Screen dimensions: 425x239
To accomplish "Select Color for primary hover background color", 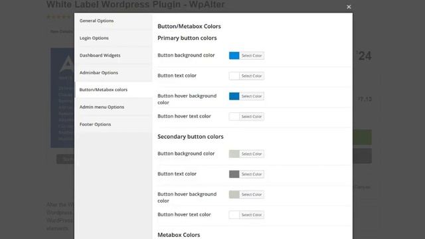I will pos(252,96).
